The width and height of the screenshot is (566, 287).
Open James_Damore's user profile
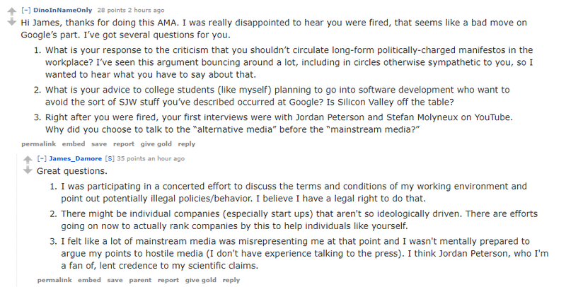tap(76, 158)
